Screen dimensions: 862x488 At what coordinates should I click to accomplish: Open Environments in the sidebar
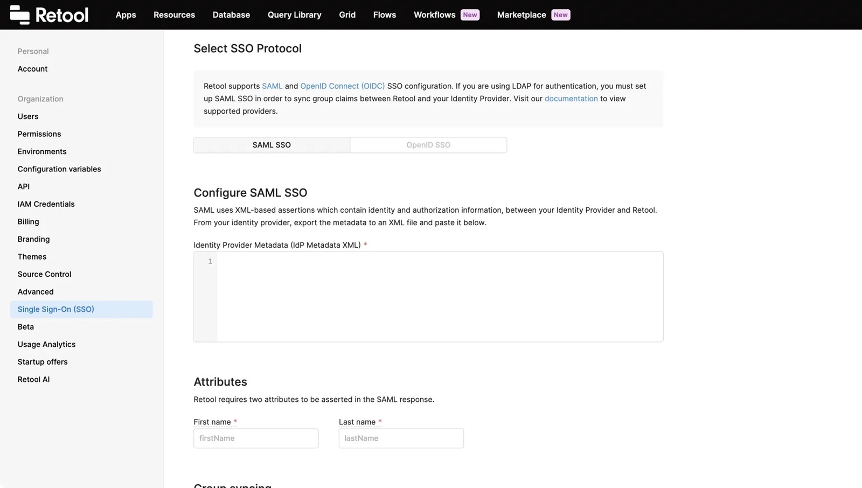42,151
